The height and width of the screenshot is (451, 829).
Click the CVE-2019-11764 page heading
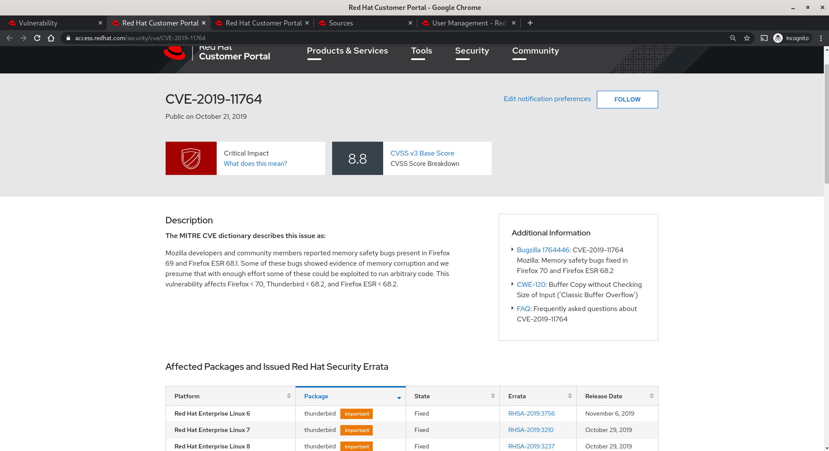214,99
